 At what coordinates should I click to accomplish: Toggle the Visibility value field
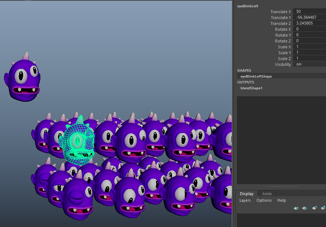coord(309,64)
